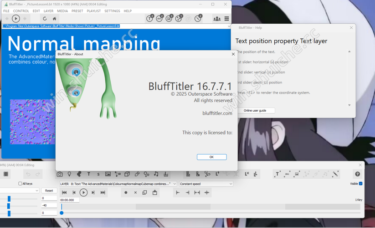Click the clone layer double-L icon
375x228 pixels.
point(256,174)
